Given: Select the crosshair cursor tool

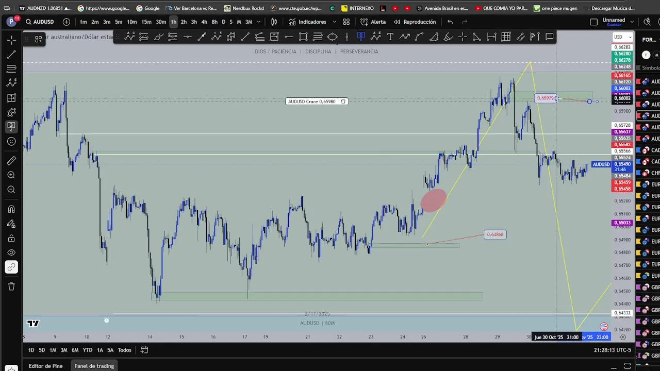Looking at the screenshot, I should (x=11, y=40).
